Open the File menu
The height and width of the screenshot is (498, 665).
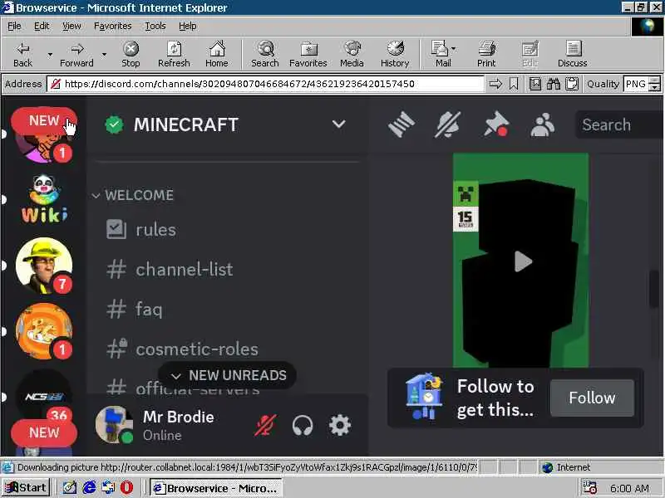[14, 26]
